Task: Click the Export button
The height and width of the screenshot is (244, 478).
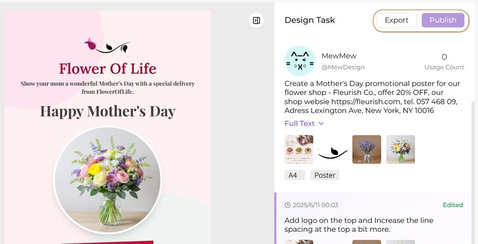Action: pos(396,20)
